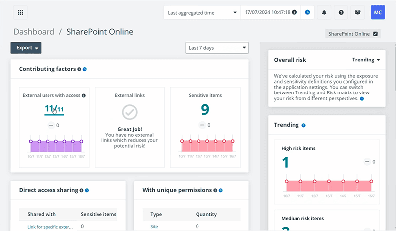
Task: Click the 10/7 data point on Sensitive items chart
Action: tap(182, 141)
